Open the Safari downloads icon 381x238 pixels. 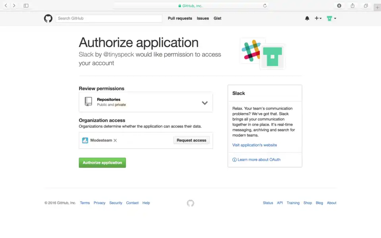(x=339, y=6)
